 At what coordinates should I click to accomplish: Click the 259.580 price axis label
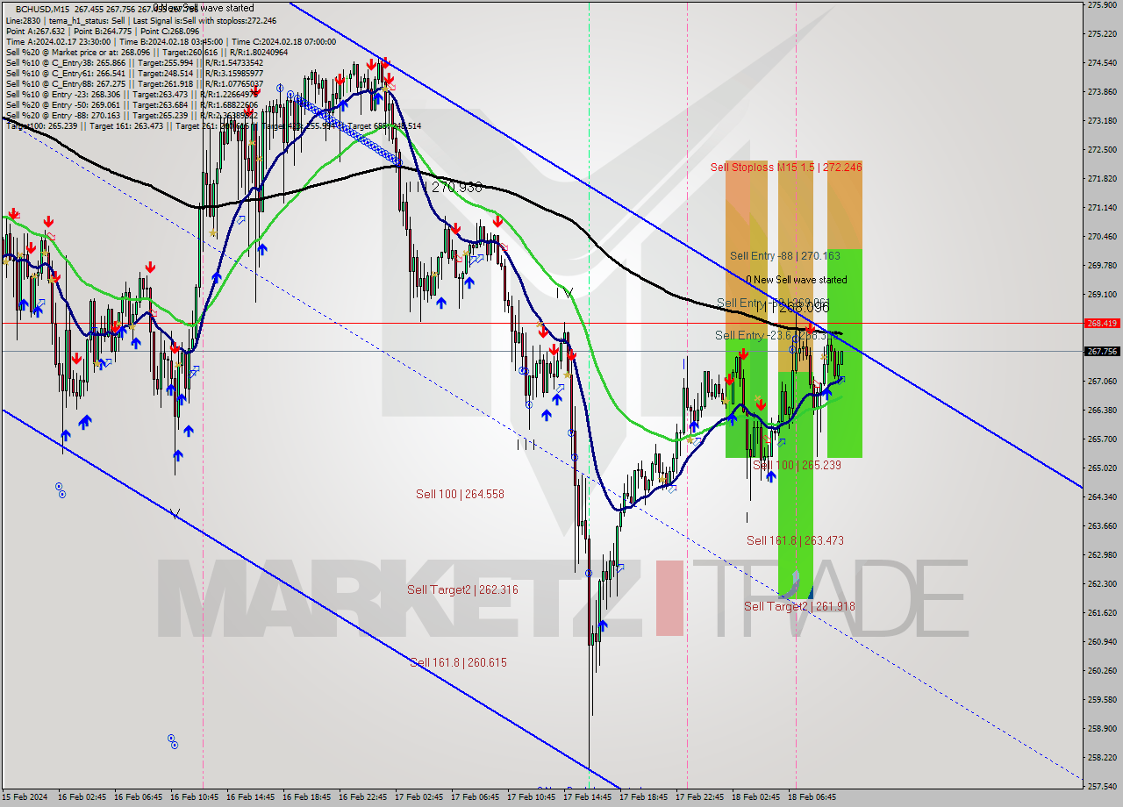click(x=1102, y=699)
